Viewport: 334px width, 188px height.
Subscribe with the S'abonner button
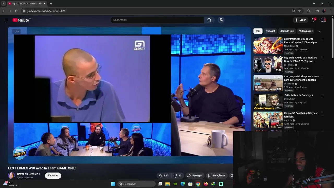[x=53, y=175]
